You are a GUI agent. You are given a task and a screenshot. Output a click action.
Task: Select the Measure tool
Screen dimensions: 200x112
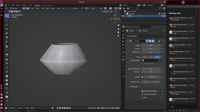click(7, 46)
